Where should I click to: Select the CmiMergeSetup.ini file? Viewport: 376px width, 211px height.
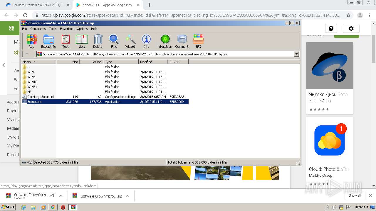coord(105,97)
